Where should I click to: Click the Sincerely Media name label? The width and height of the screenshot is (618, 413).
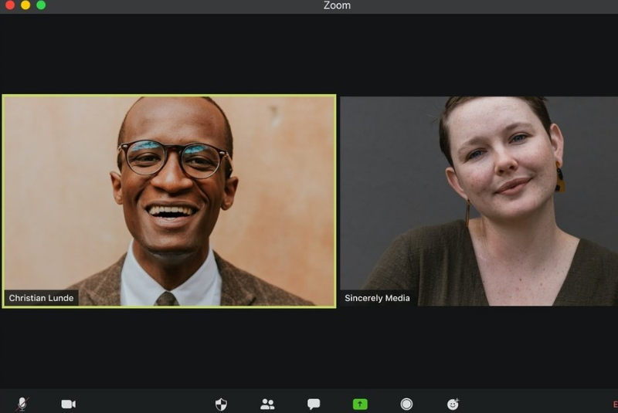coord(377,298)
